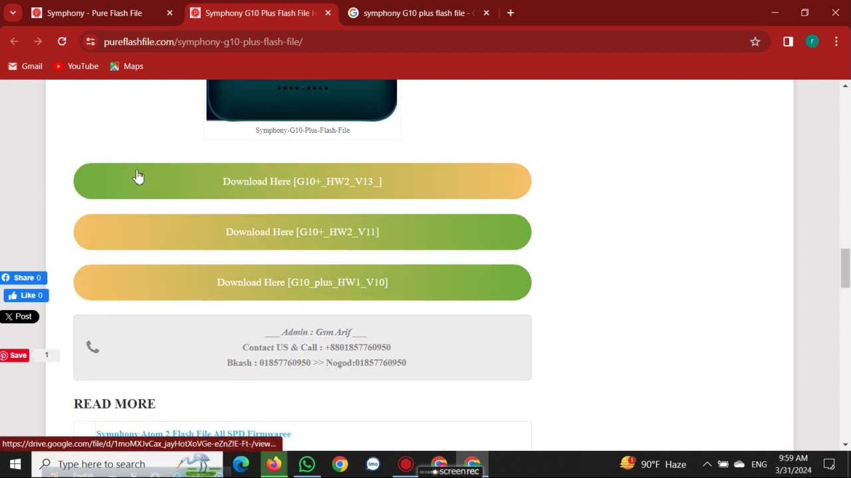Click the battery tray icon
The image size is (851, 478).
(723, 464)
